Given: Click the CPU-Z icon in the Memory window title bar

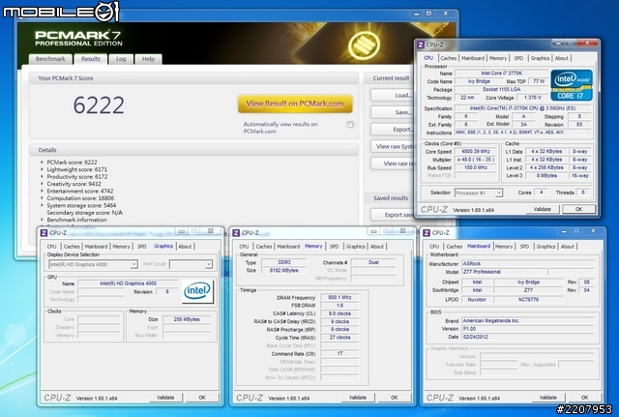Looking at the screenshot, I should [x=236, y=232].
